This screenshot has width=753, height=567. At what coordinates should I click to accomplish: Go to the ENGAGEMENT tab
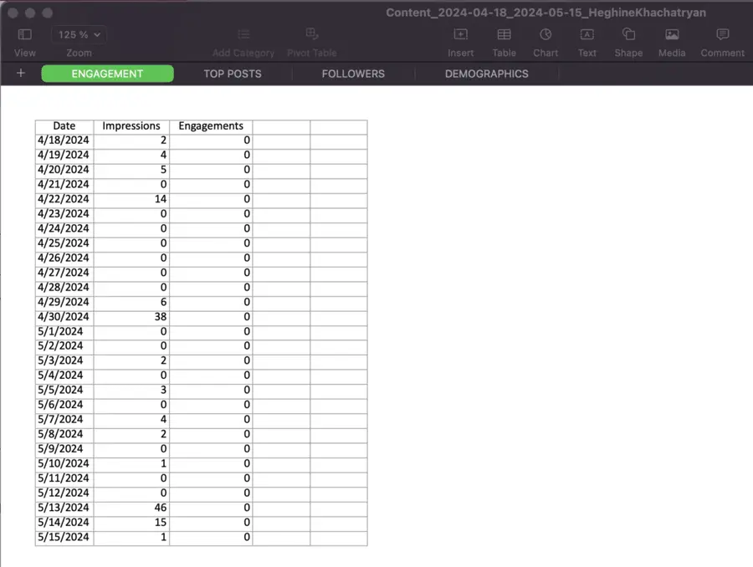click(x=107, y=74)
